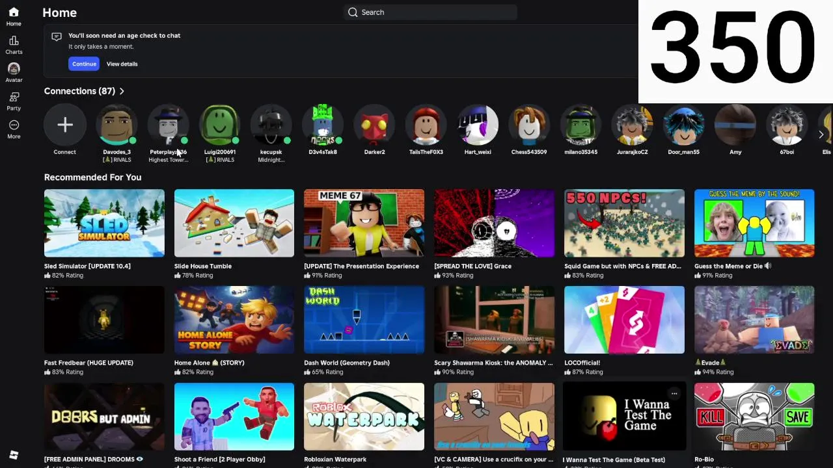This screenshot has width=833, height=468.
Task: Open Sled Simulator game thumbnail
Action: coord(104,223)
